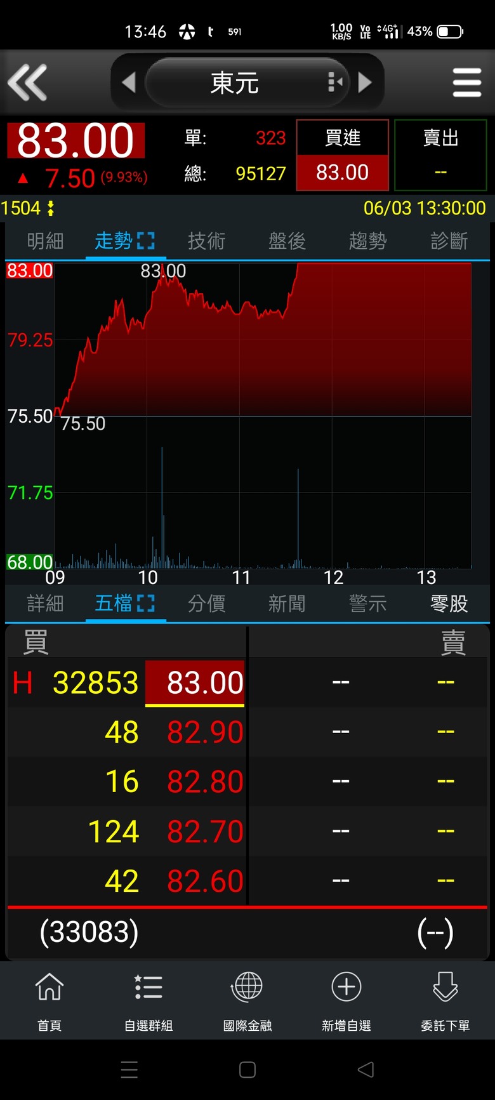The height and width of the screenshot is (1100, 495).
Task: Switch to the 詳細 tab
Action: click(45, 603)
